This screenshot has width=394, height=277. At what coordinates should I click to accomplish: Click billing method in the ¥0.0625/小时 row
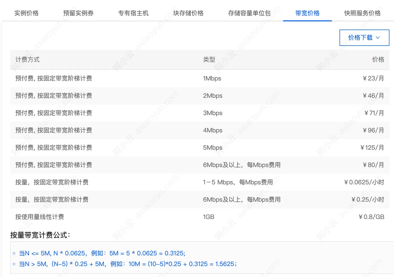point(52,182)
